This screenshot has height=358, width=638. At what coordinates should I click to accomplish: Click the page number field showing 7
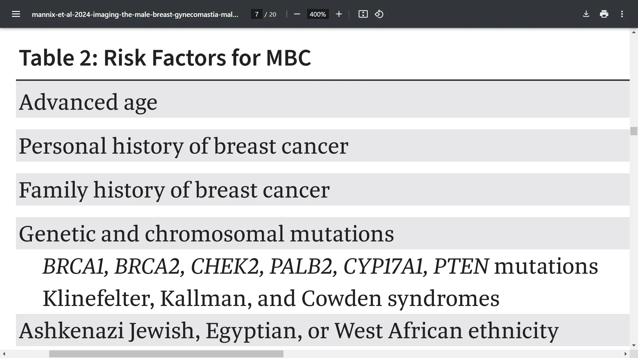click(x=257, y=14)
